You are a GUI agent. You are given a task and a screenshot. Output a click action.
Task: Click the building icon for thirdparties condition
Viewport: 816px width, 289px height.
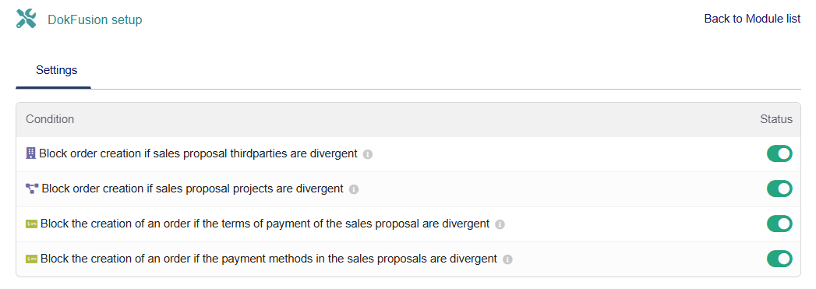click(30, 153)
